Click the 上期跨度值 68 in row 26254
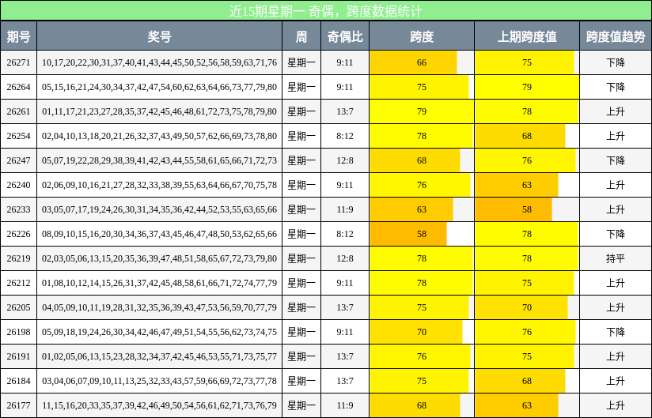The width and height of the screenshot is (652, 418). (520, 136)
